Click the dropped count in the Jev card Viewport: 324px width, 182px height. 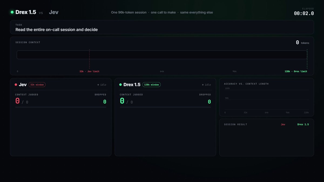[x=105, y=102]
